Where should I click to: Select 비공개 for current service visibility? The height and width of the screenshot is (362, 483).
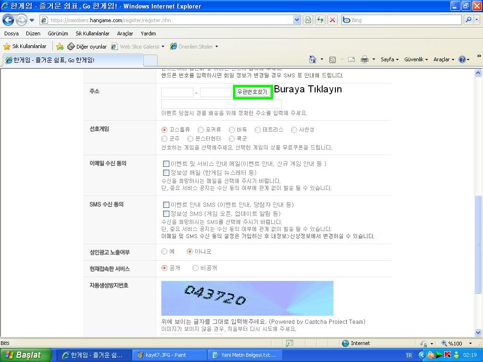tap(195, 268)
